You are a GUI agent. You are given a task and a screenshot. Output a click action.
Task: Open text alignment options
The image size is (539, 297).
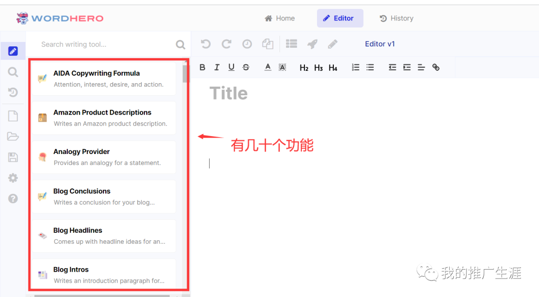click(x=421, y=67)
